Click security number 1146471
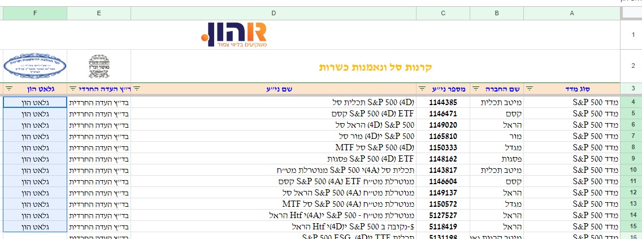The width and height of the screenshot is (642, 239). click(x=443, y=114)
